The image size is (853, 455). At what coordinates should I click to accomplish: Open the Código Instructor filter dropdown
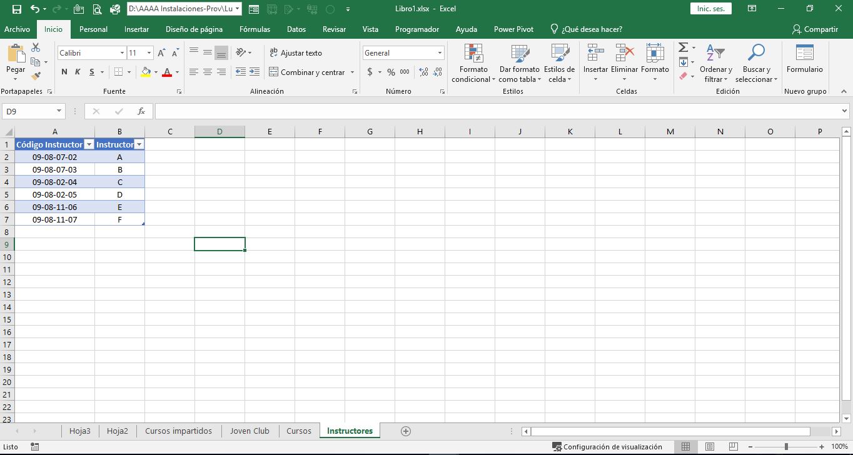click(x=89, y=145)
